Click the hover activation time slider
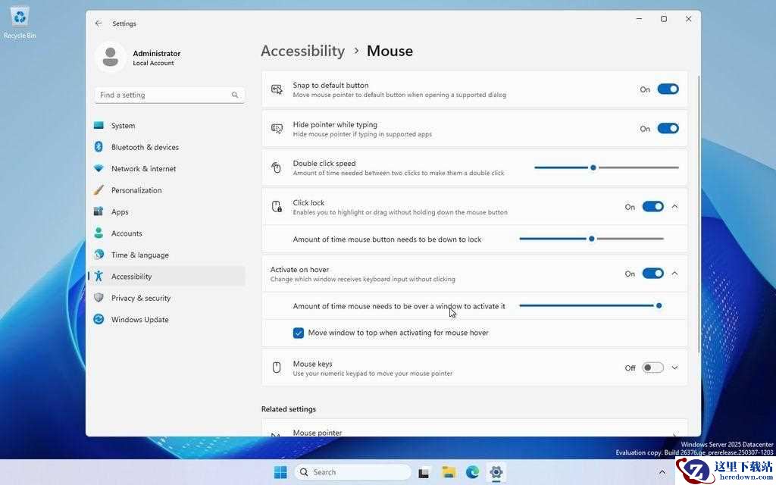 (x=591, y=306)
